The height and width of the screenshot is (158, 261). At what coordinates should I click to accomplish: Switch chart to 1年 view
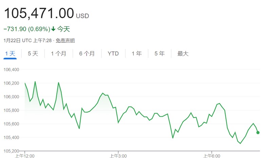point(137,53)
